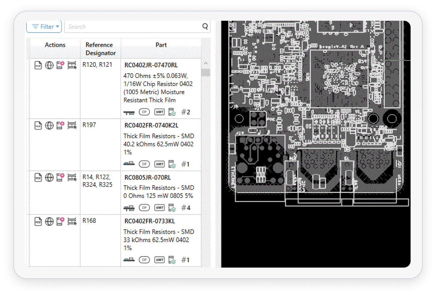Click select-in-list cursor icon for R197 row
This screenshot has width=436, height=295.
click(72, 126)
